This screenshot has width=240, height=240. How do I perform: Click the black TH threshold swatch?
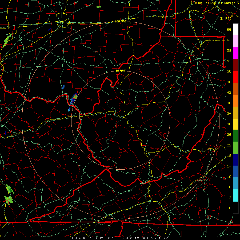235,207
